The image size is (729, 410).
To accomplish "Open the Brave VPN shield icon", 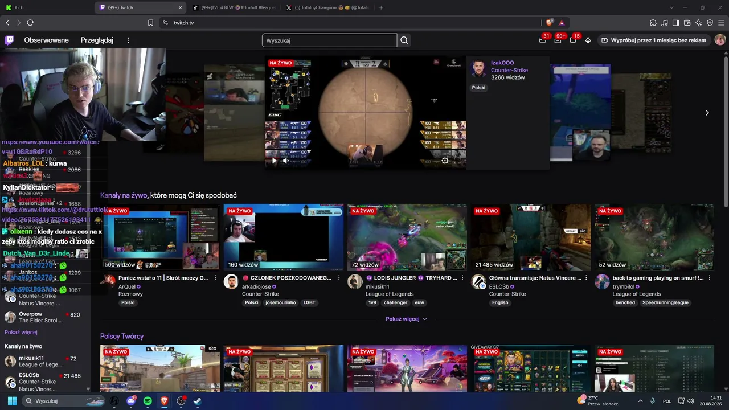I will 710,23.
